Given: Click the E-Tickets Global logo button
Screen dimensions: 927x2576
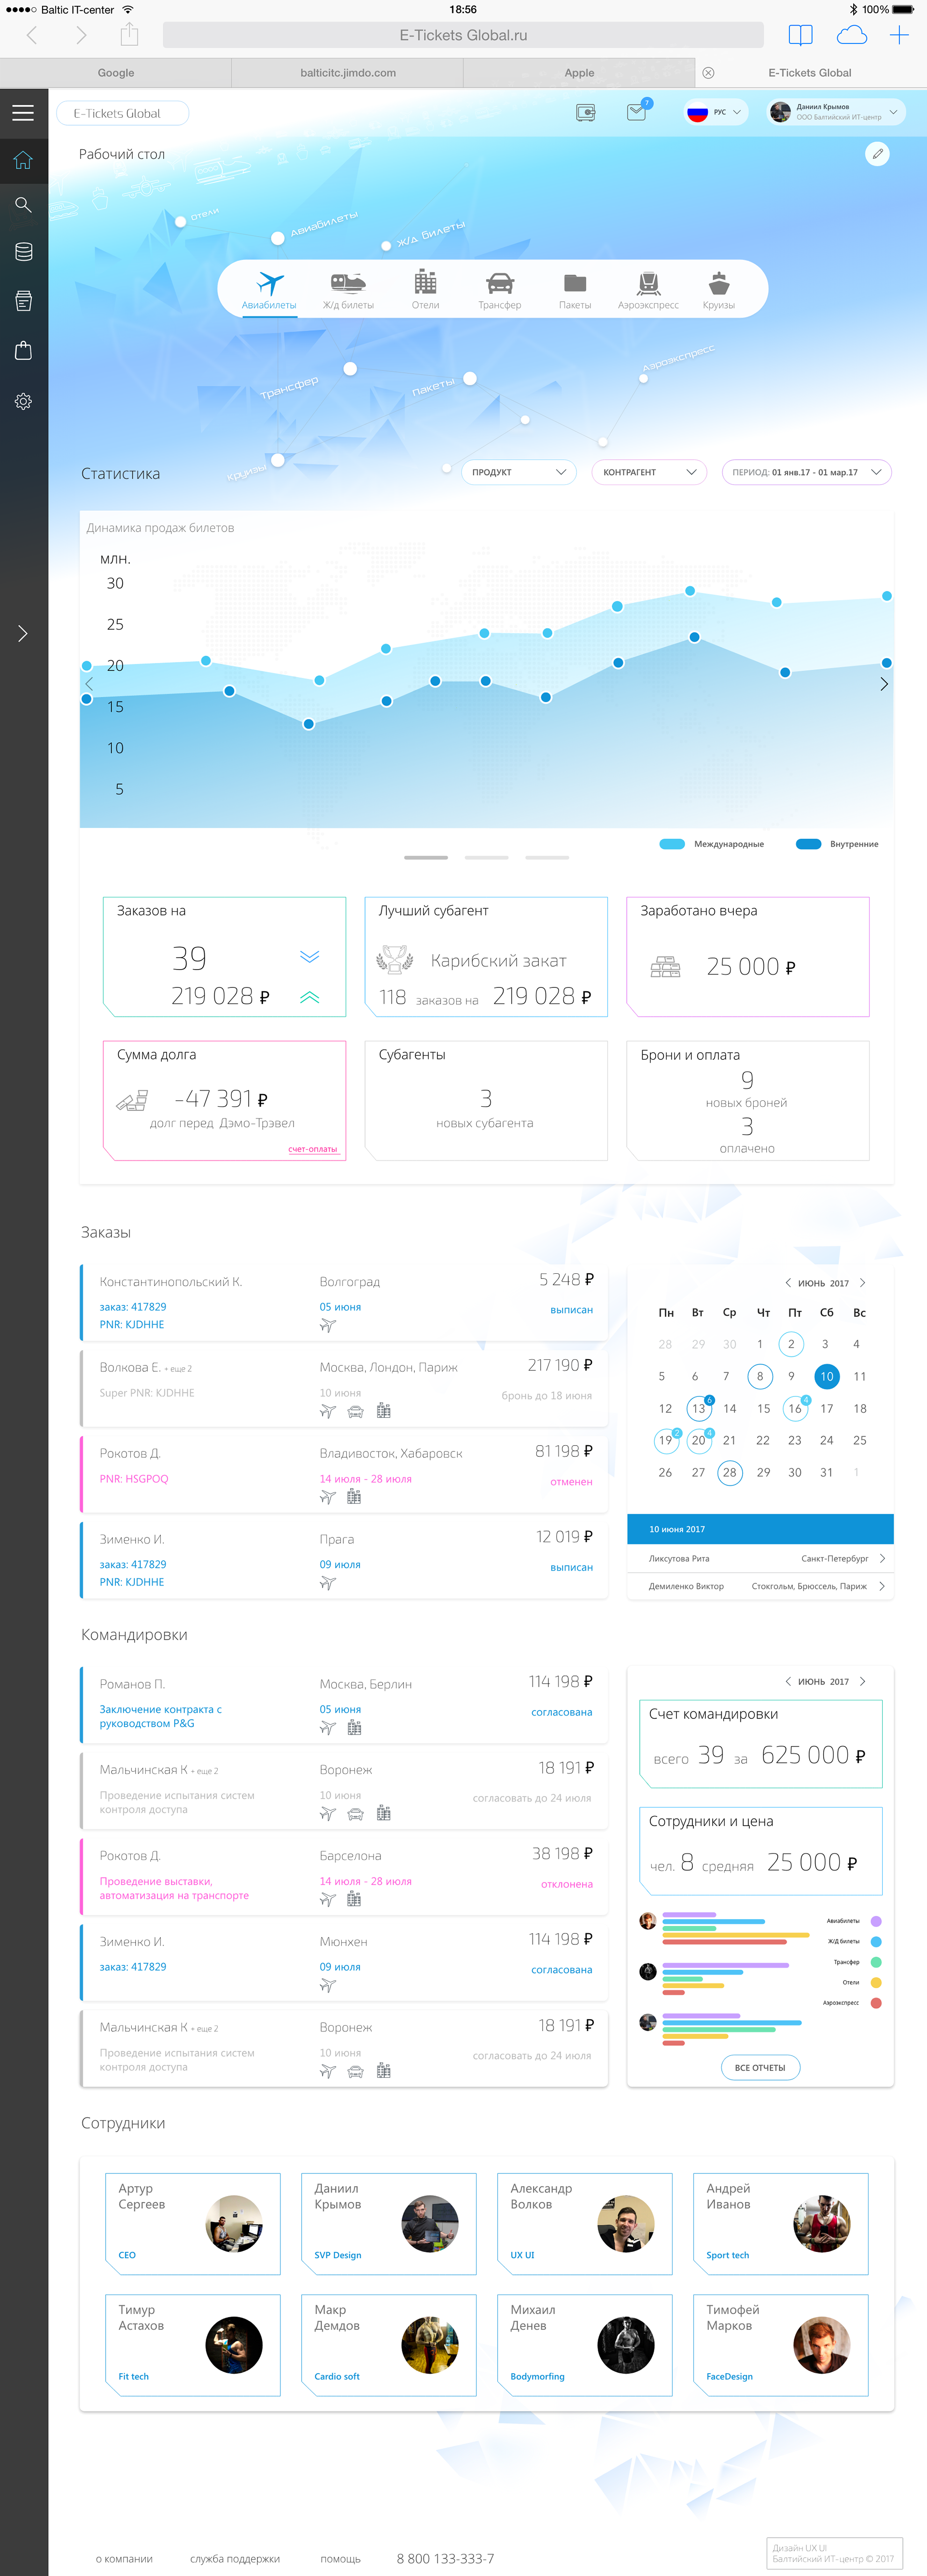Looking at the screenshot, I should (122, 113).
